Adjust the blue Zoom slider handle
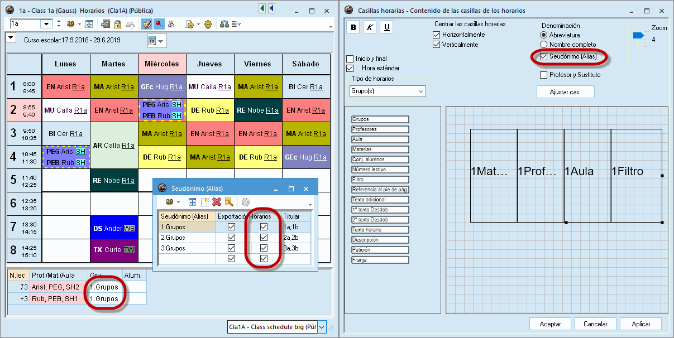Screen dimensions: 674x338 pyautogui.click(x=637, y=36)
